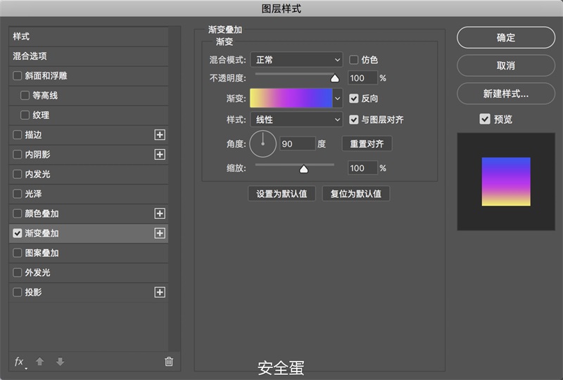Uncheck 渐变叠加 checkbox
Viewport: 563px width, 380px height.
tap(17, 233)
